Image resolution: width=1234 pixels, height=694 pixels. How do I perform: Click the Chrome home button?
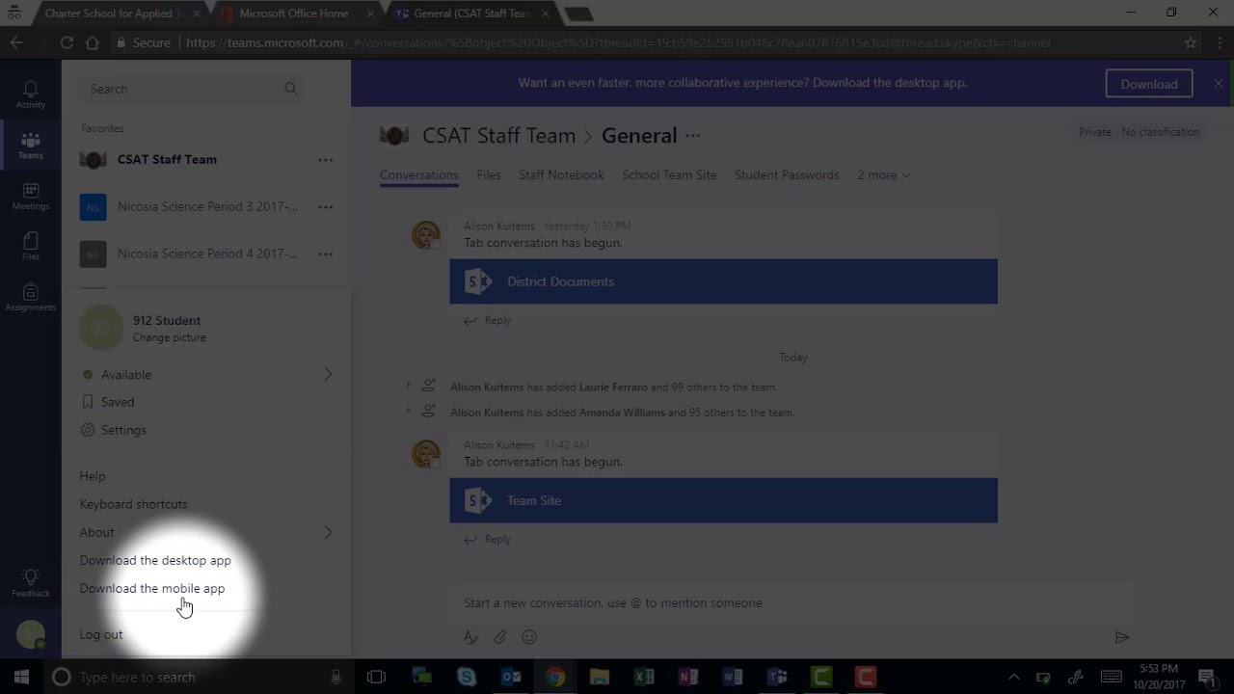[x=93, y=42]
